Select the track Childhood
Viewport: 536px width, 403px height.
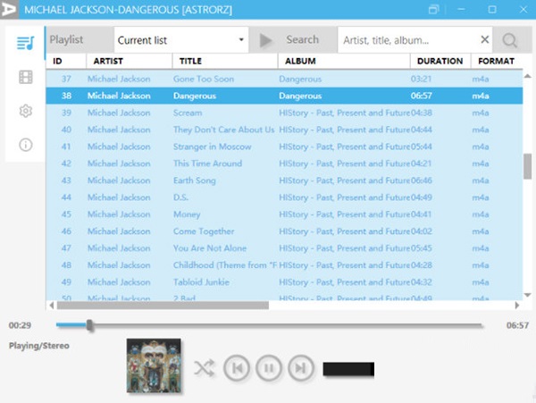click(225, 265)
